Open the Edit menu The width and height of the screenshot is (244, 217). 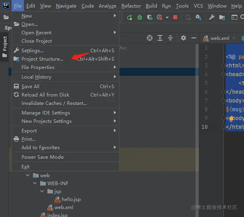pyautogui.click(x=31, y=6)
